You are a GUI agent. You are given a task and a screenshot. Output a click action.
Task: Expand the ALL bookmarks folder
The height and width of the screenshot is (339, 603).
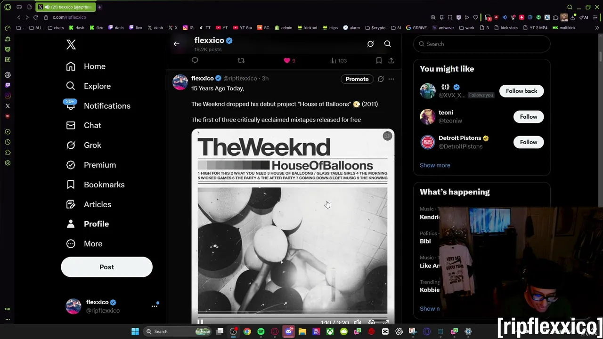pyautogui.click(x=36, y=28)
